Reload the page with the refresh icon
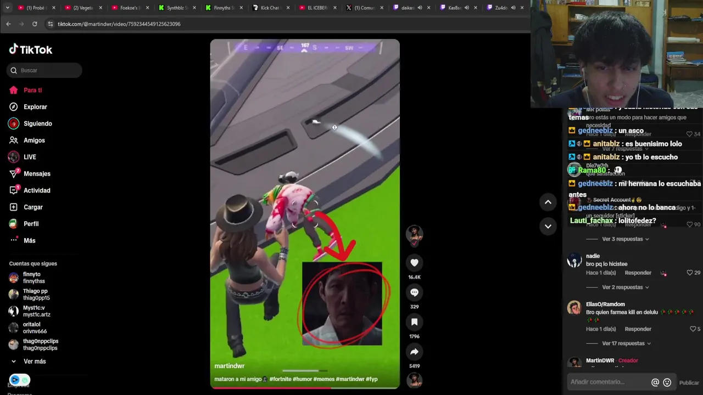The image size is (703, 395). click(x=35, y=24)
